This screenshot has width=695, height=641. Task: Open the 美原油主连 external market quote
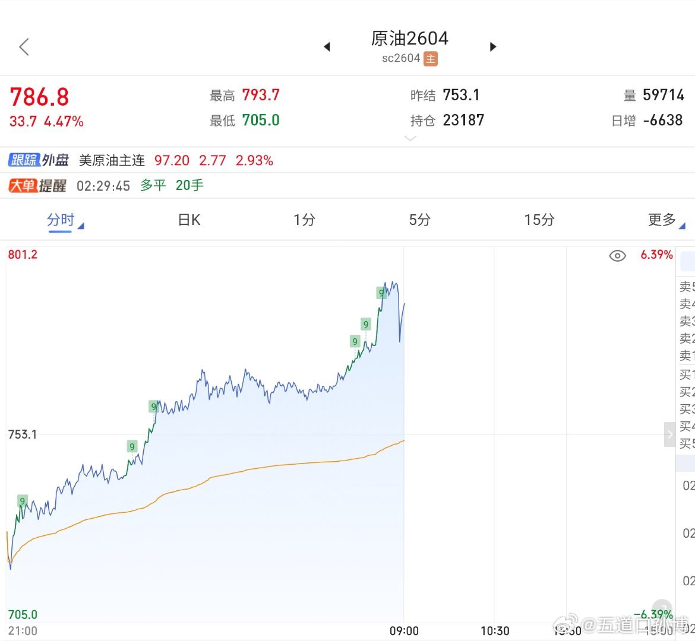coord(112,160)
